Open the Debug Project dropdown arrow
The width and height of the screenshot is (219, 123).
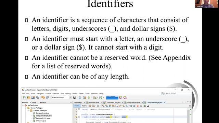point(98,98)
